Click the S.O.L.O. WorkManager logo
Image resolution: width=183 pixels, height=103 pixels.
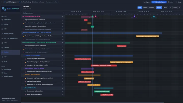pyautogui.click(x=10, y=9)
